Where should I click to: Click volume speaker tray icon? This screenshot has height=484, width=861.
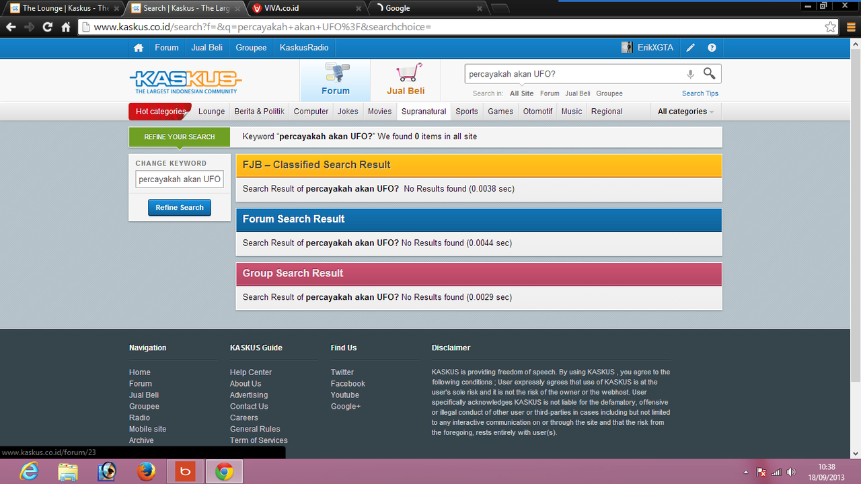point(791,473)
